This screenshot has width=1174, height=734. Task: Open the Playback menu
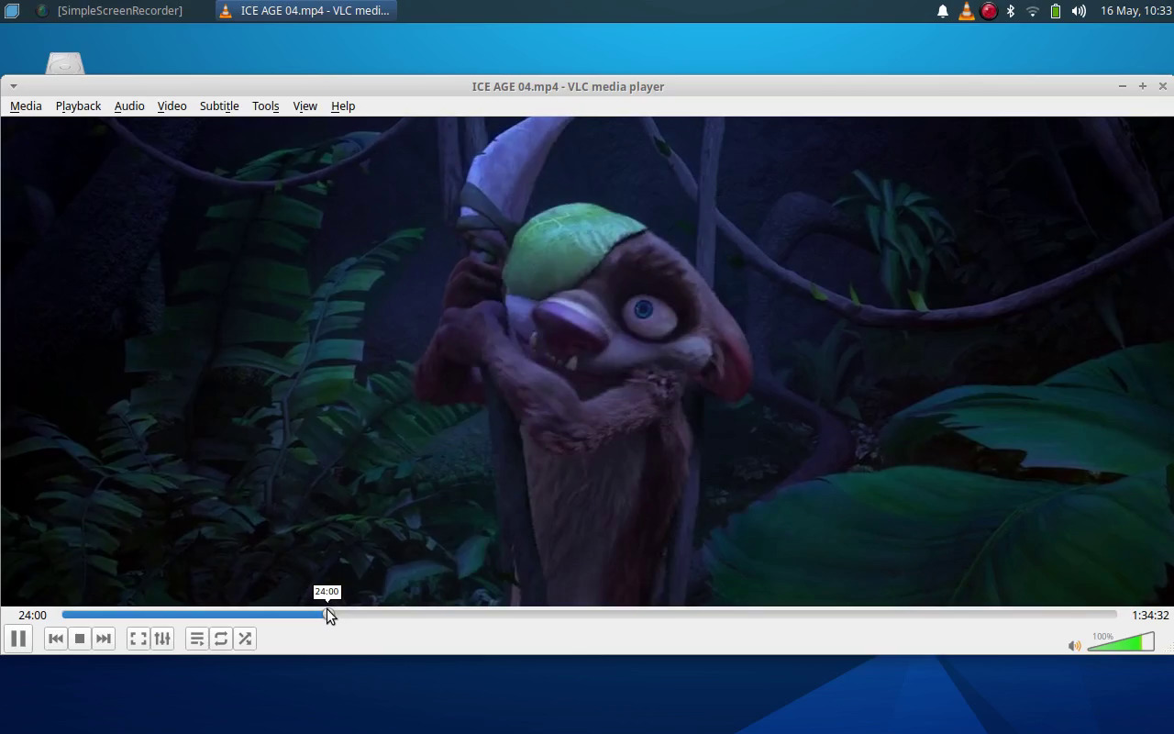click(x=78, y=106)
